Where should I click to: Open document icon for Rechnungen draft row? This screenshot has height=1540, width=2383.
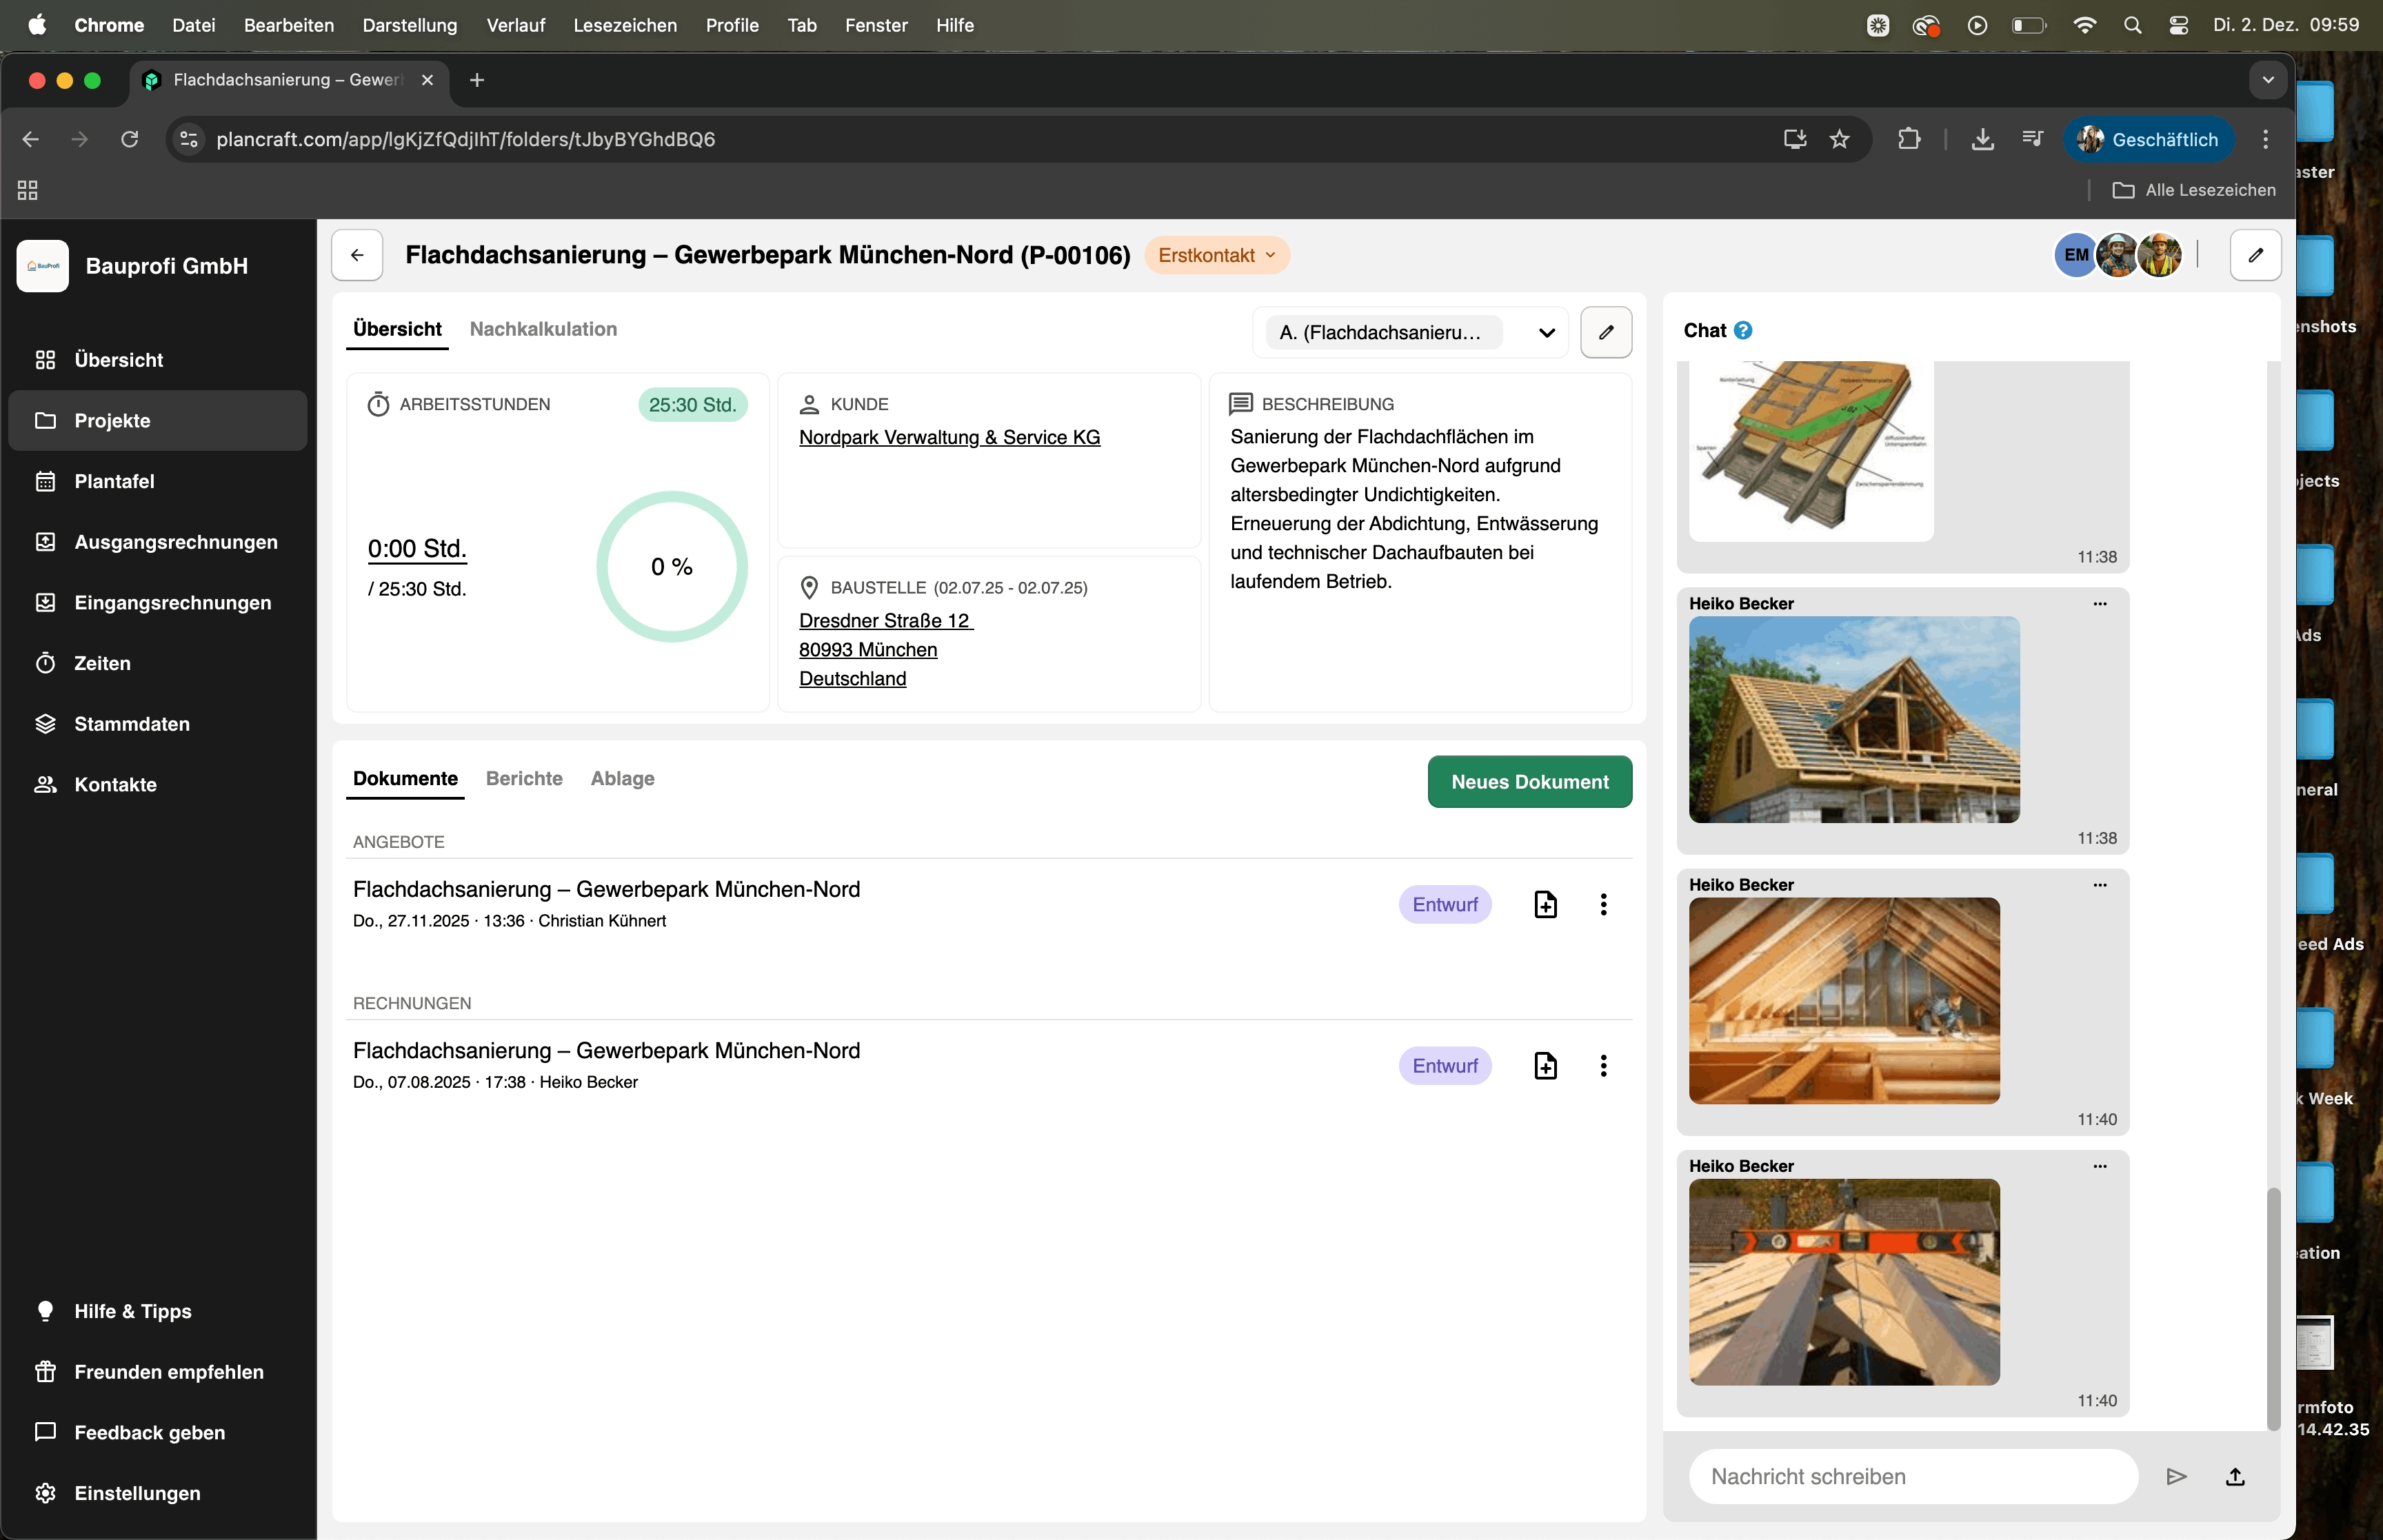[x=1545, y=1065]
